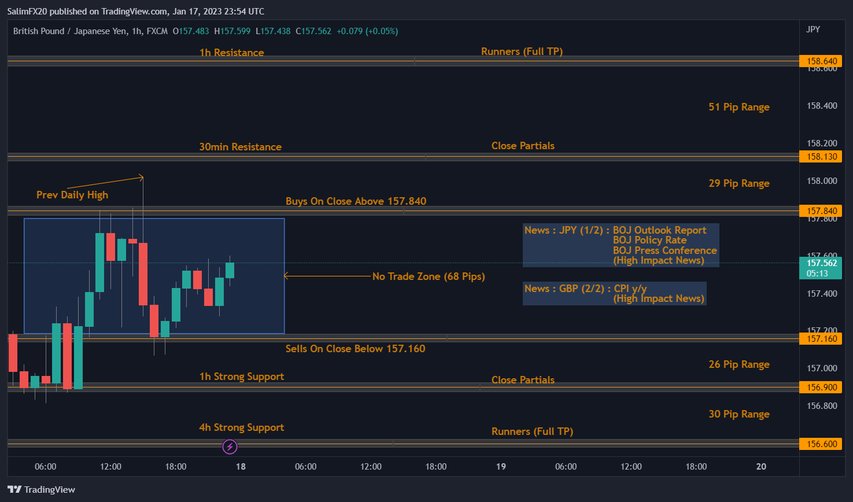Select the '1h Resistance' annotation
853x502 pixels.
coord(231,53)
